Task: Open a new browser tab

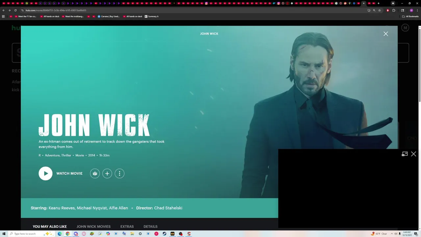Action: (379, 3)
